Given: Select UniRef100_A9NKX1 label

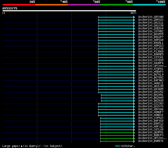Looking at the screenshot, I should point(151,115).
